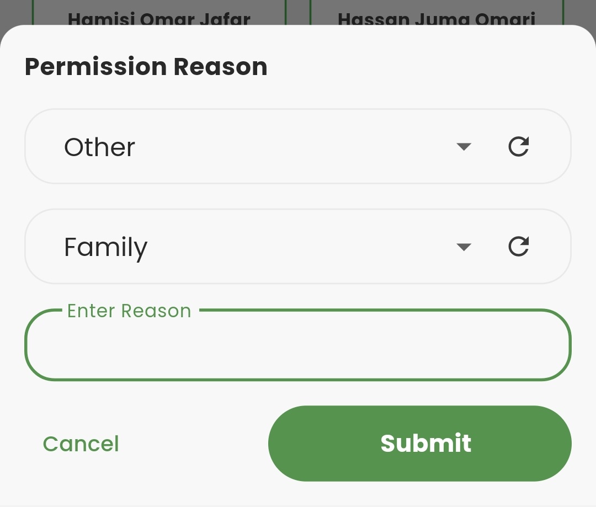This screenshot has height=507, width=596.
Task: Expand the Other dropdown arrow
Action: [x=464, y=147]
